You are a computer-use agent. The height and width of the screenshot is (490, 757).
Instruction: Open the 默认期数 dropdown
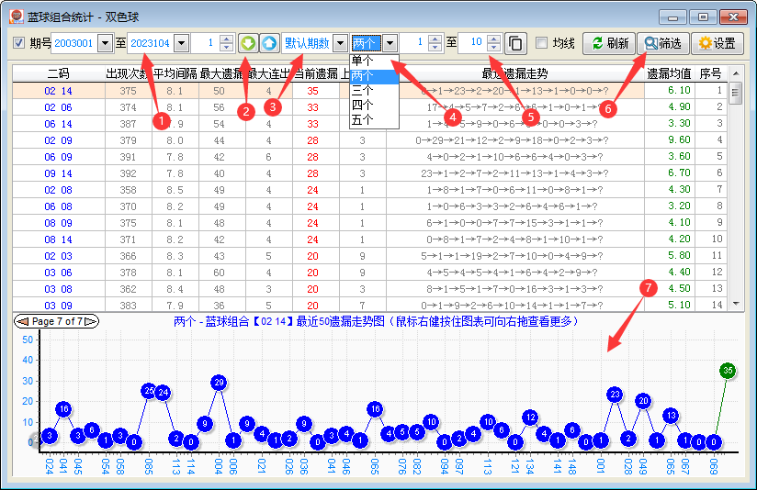click(x=340, y=43)
